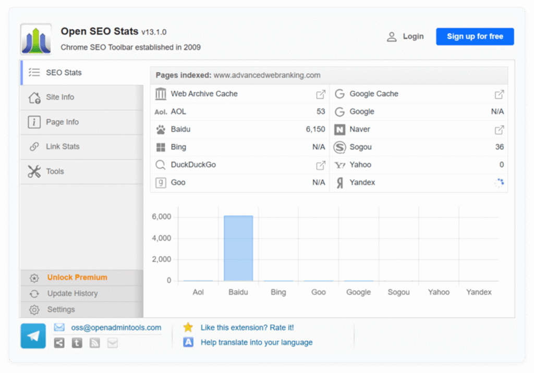534x373 pixels.
Task: Click the Yandex loading spinner
Action: [x=499, y=183]
